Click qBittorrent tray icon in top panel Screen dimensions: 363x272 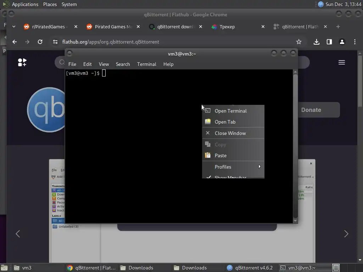coord(320,4)
